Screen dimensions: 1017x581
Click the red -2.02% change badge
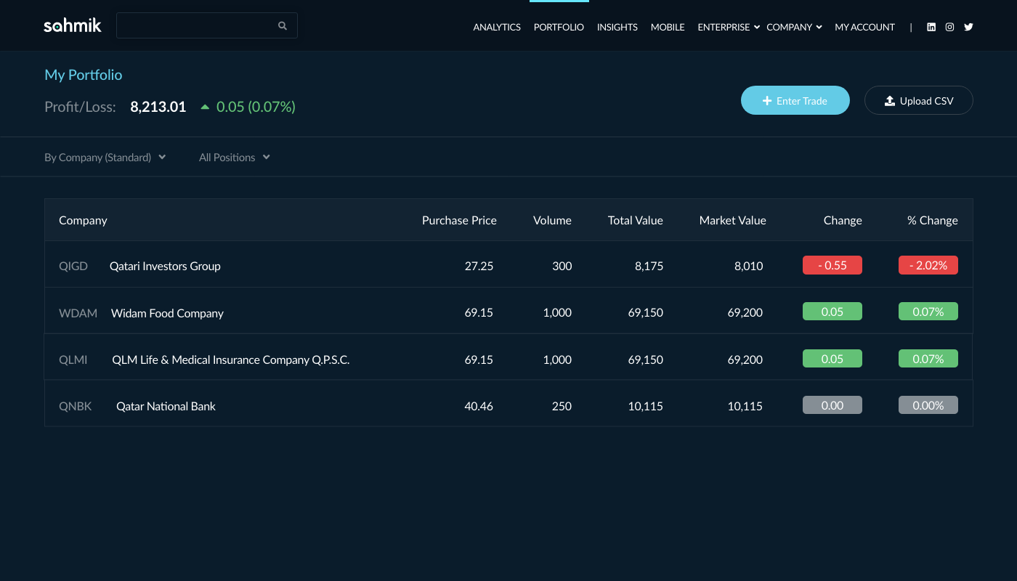coord(928,265)
